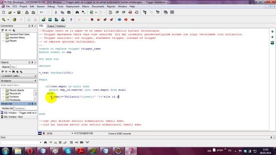Switch to the Output tab

pyautogui.click(x=51, y=26)
